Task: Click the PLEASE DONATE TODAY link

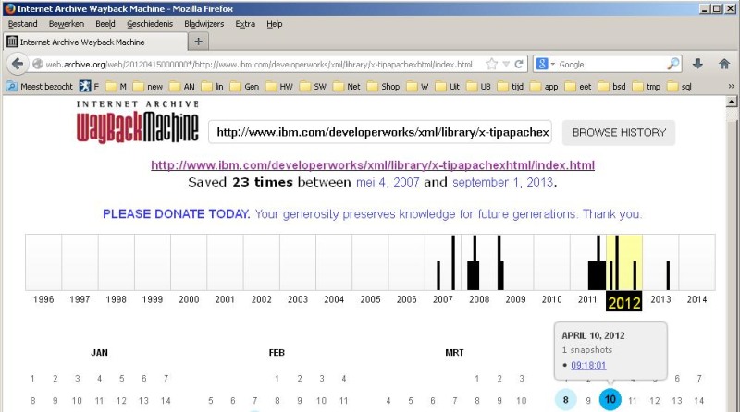Action: tap(176, 214)
